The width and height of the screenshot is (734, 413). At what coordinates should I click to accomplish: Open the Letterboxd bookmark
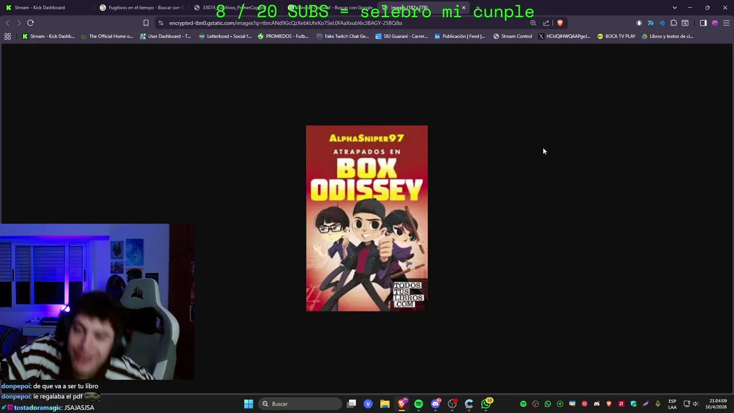coord(225,36)
